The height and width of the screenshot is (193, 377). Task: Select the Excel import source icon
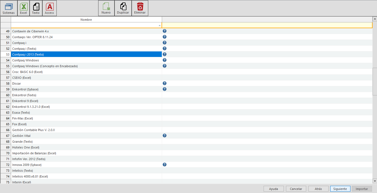tap(24, 8)
